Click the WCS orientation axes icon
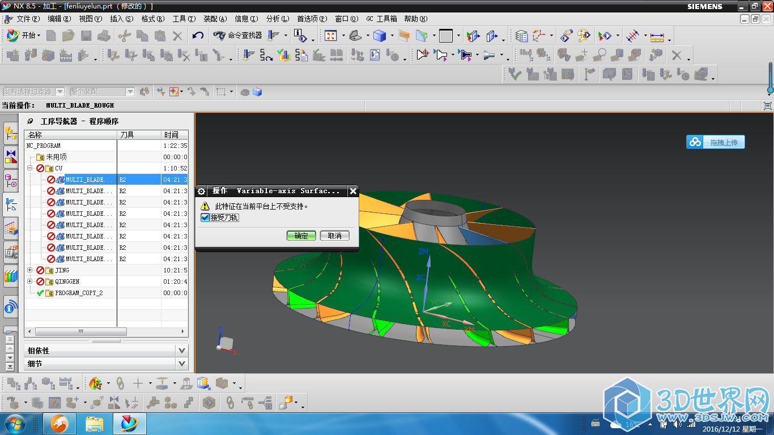The image size is (774, 435). click(538, 36)
